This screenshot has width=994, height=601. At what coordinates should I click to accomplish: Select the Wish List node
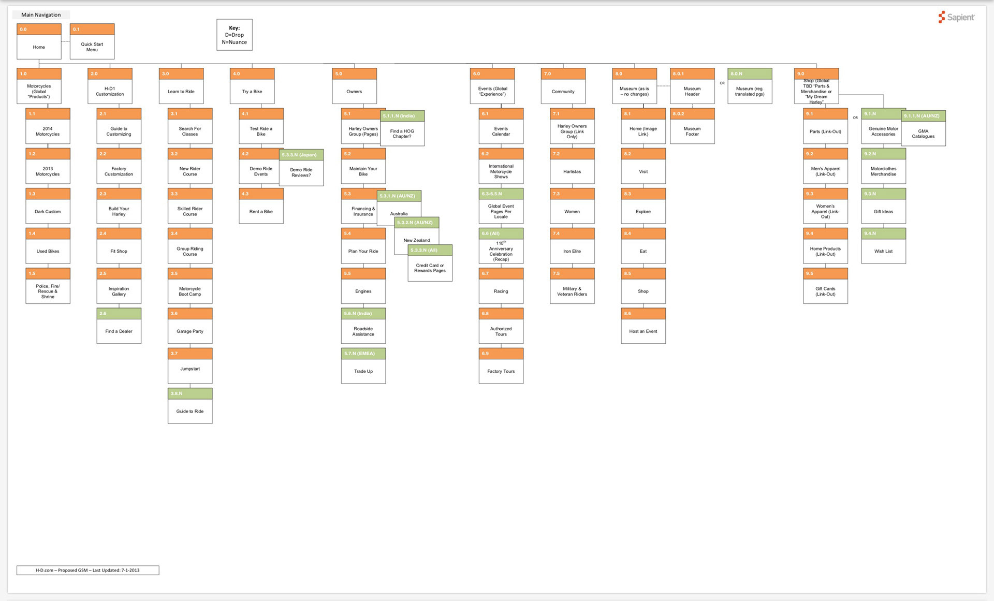[884, 246]
